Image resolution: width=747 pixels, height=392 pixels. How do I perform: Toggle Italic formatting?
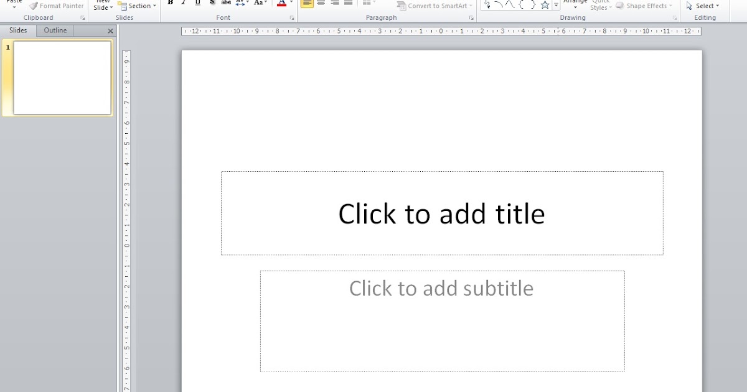point(184,2)
